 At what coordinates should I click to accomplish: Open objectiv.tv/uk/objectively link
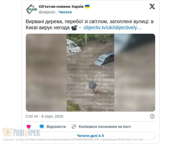(113, 28)
